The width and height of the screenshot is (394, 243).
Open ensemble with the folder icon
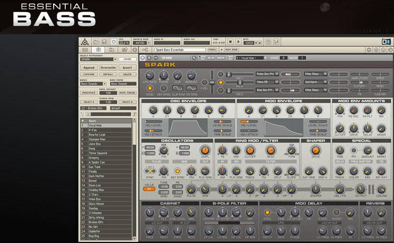pyautogui.click(x=96, y=42)
